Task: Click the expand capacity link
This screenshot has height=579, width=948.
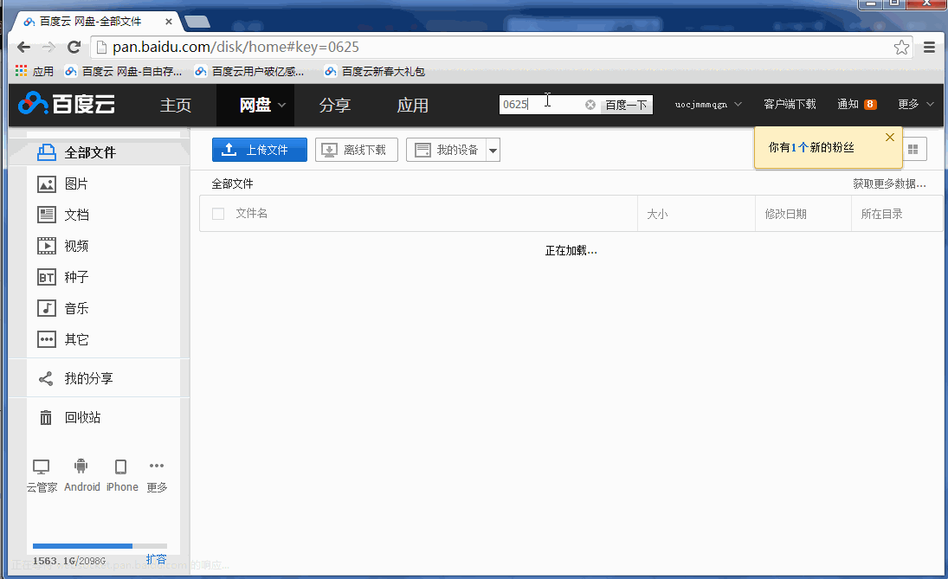Action: click(156, 559)
